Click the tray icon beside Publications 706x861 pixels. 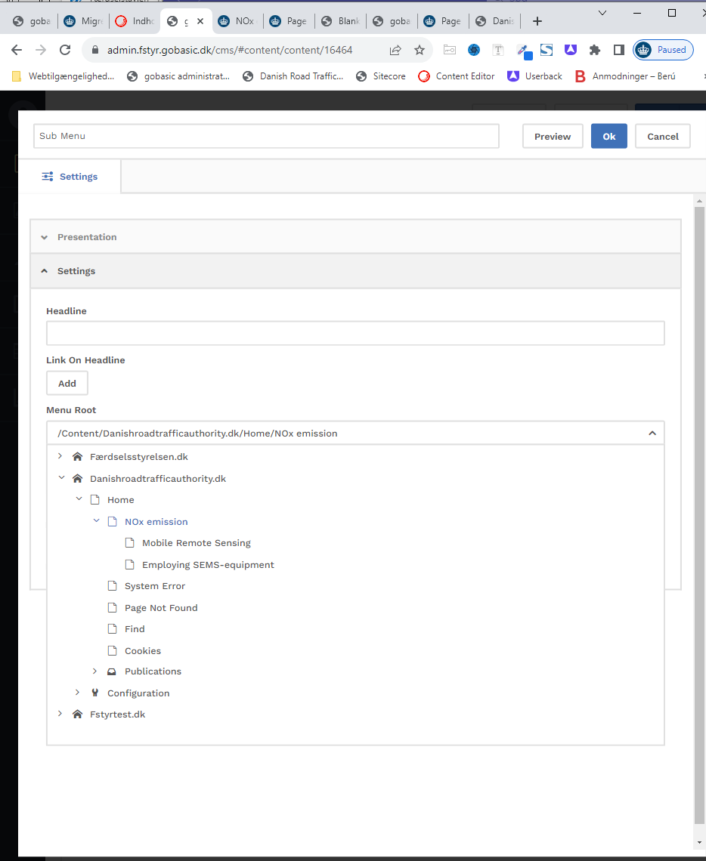coord(112,671)
